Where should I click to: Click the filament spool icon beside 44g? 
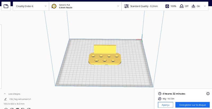(160, 99)
